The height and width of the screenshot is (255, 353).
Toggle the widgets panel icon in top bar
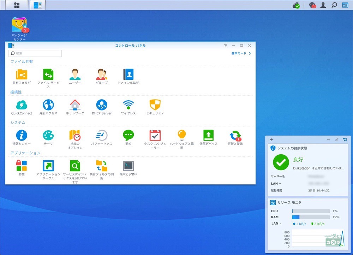pos(345,5)
